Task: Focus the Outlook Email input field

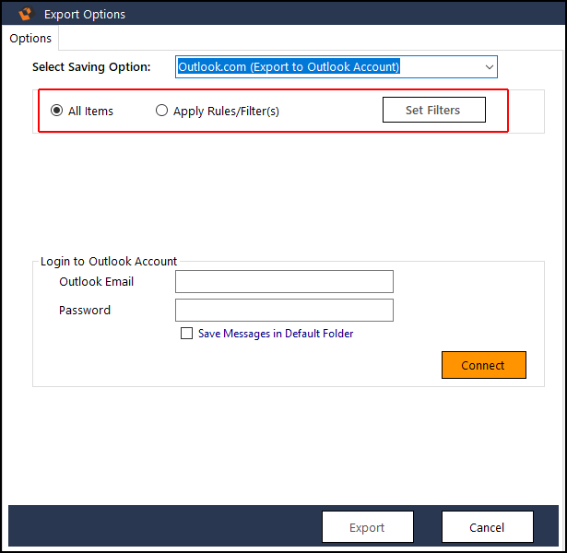Action: pyautogui.click(x=284, y=281)
